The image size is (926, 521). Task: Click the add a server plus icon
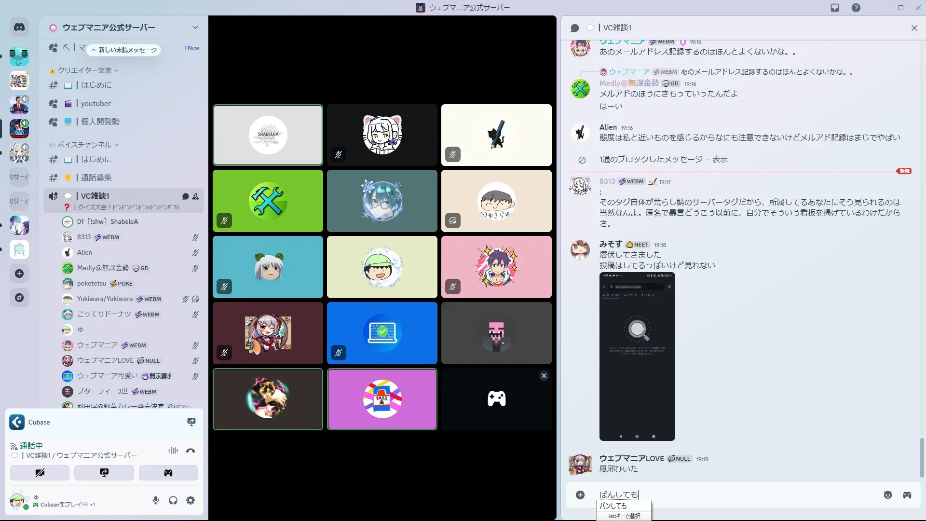click(19, 274)
